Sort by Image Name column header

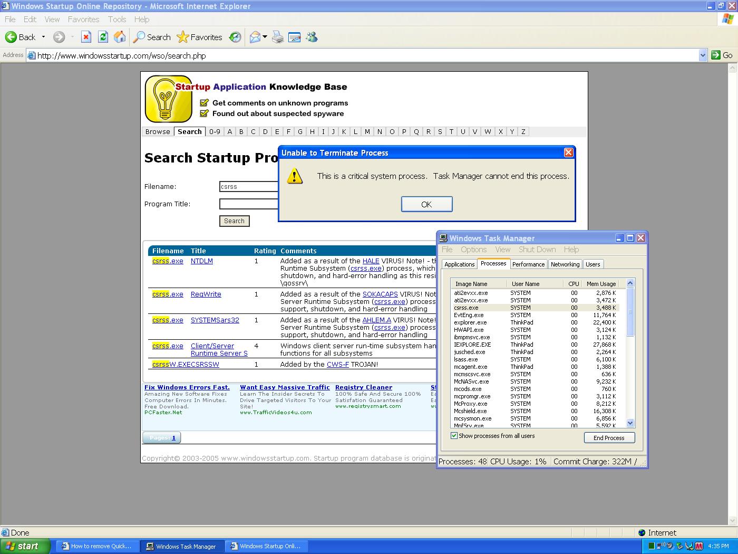pos(471,284)
